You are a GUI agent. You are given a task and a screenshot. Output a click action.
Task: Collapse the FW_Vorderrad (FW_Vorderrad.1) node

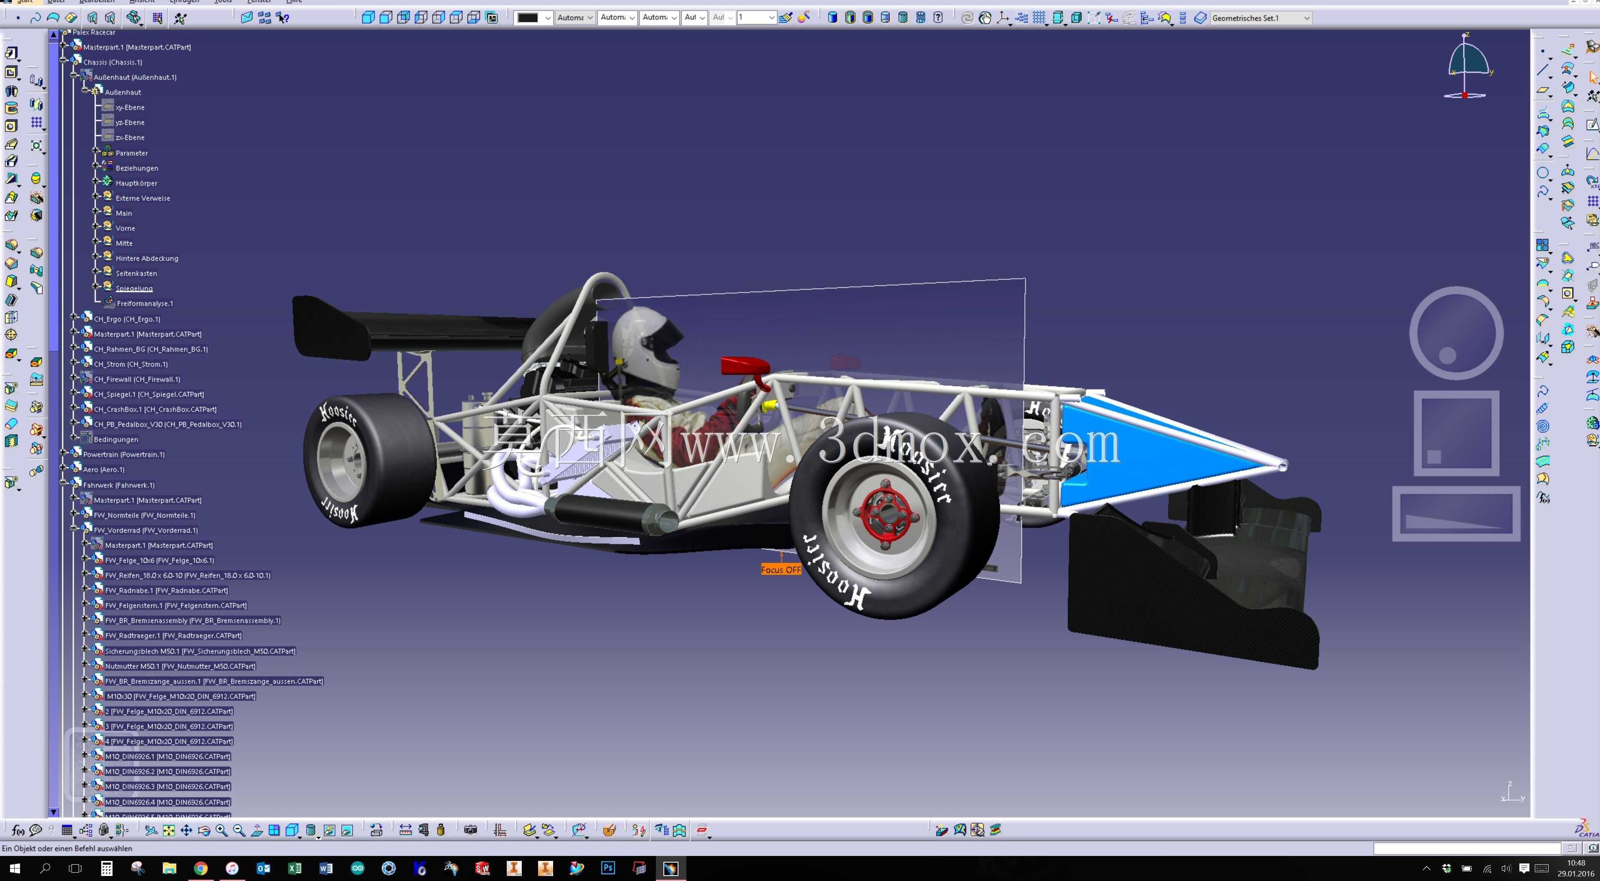74,528
